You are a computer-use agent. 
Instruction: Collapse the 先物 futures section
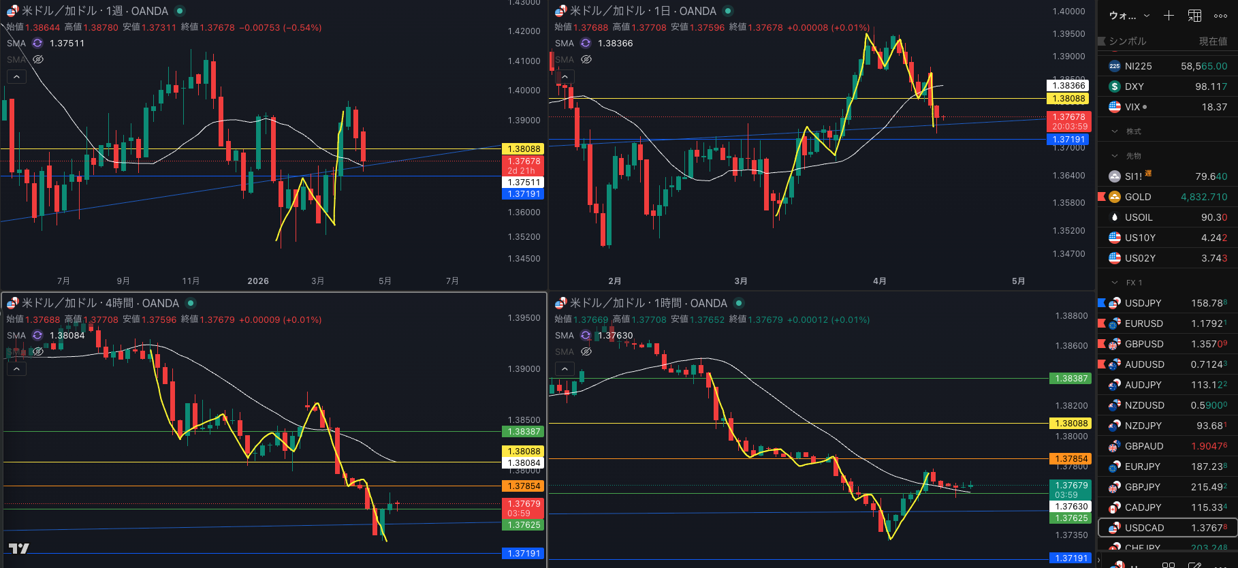(1115, 156)
